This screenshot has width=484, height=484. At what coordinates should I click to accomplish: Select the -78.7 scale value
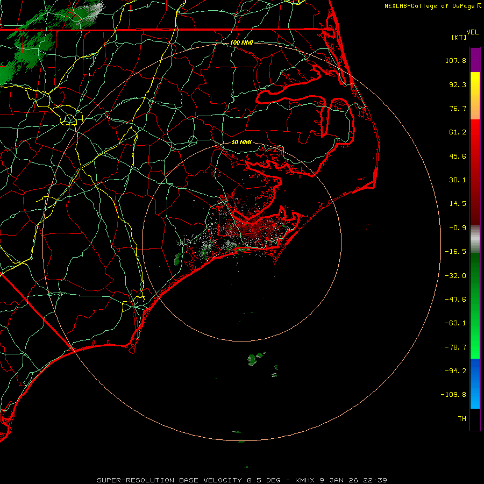tap(455, 347)
